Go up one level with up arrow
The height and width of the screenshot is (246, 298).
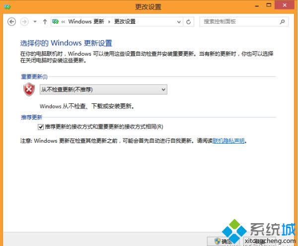point(45,22)
